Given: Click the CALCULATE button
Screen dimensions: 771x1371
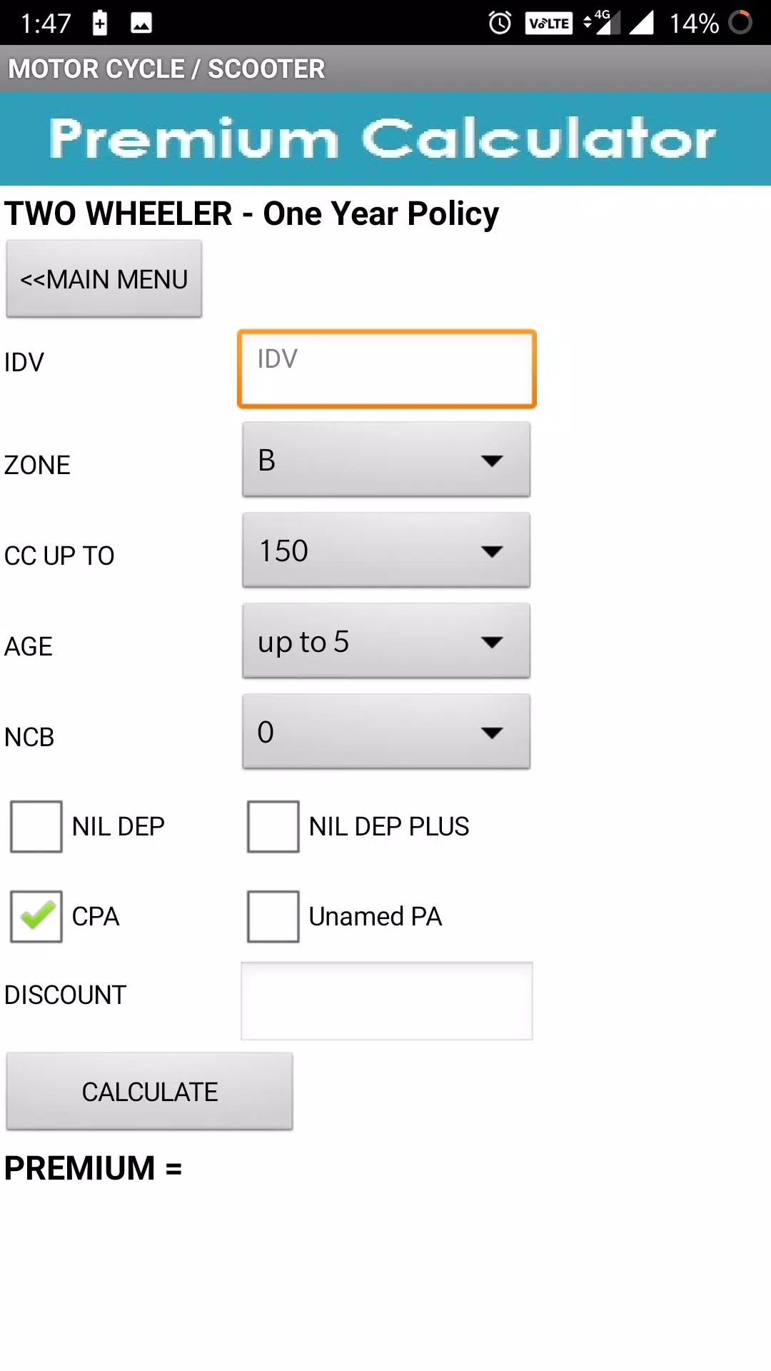Looking at the screenshot, I should point(150,1092).
